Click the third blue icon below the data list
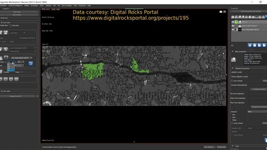The height and width of the screenshot is (150, 267). [259, 45]
